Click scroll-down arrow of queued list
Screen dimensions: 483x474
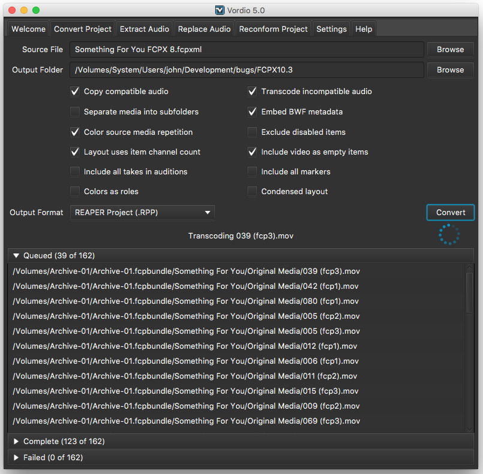coord(469,429)
